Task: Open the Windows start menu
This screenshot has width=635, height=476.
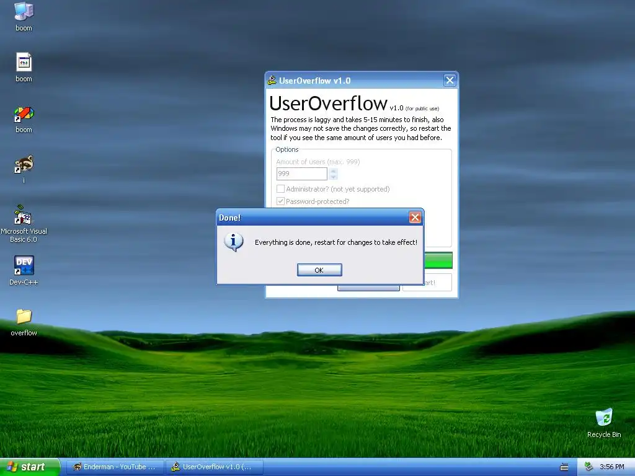Action: 30,467
